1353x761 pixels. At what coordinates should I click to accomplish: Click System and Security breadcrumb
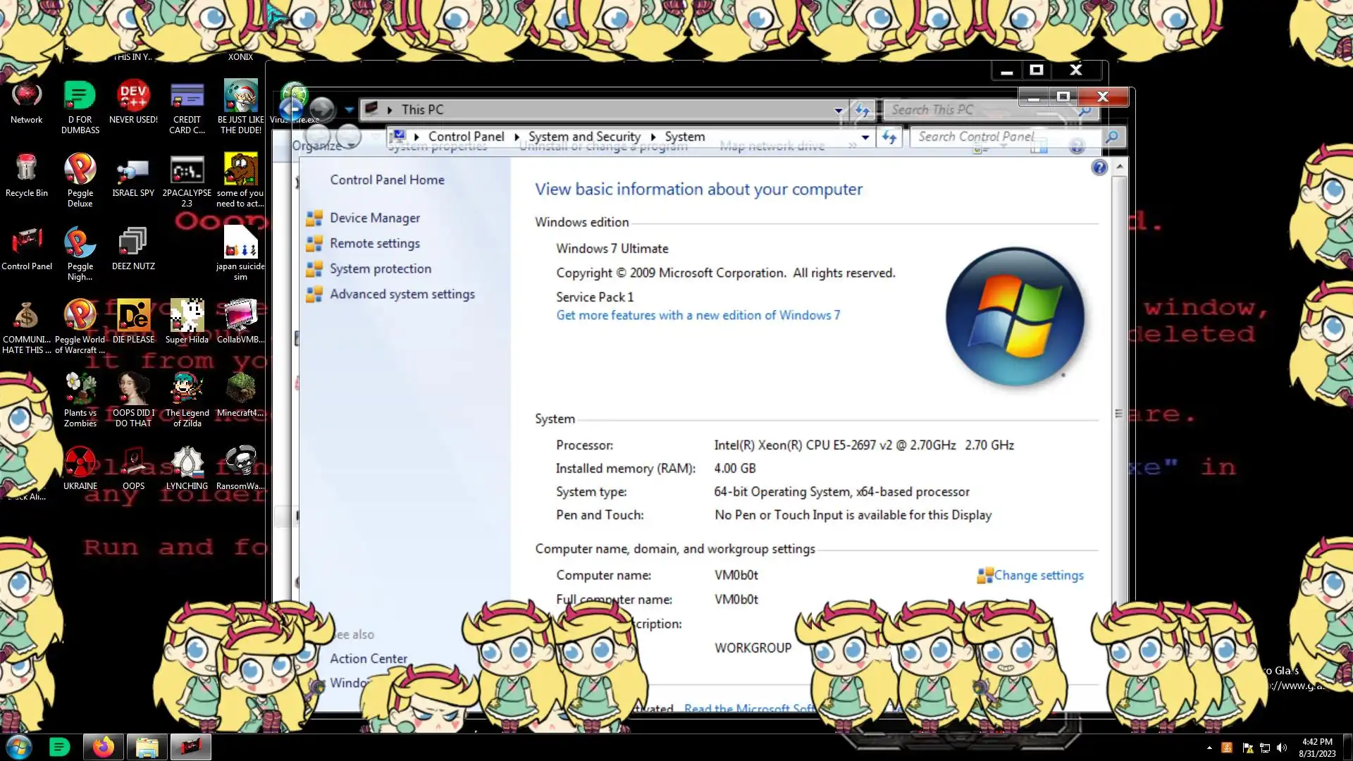click(584, 137)
